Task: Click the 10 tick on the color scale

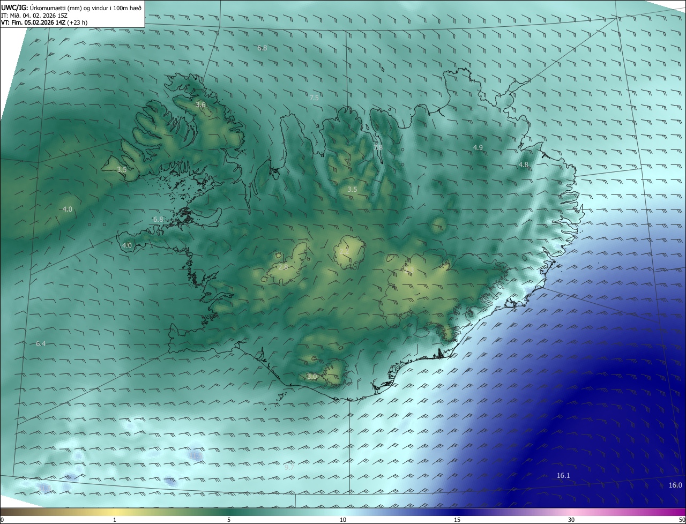Action: tap(343, 520)
